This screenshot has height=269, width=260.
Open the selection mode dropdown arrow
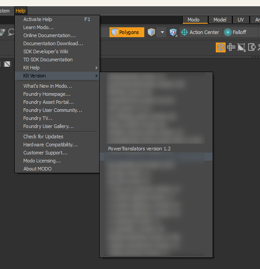[x=162, y=32]
